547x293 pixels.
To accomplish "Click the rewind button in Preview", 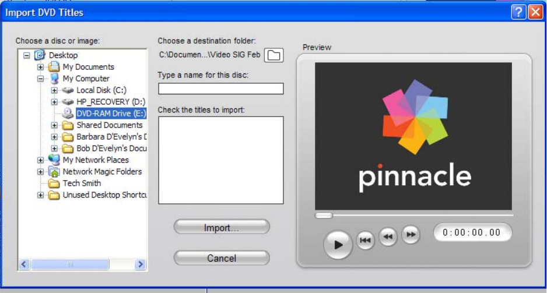I will [x=388, y=236].
